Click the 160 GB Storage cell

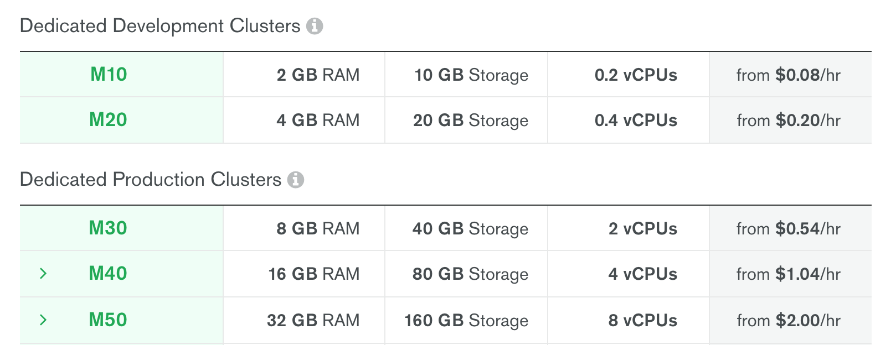466,321
